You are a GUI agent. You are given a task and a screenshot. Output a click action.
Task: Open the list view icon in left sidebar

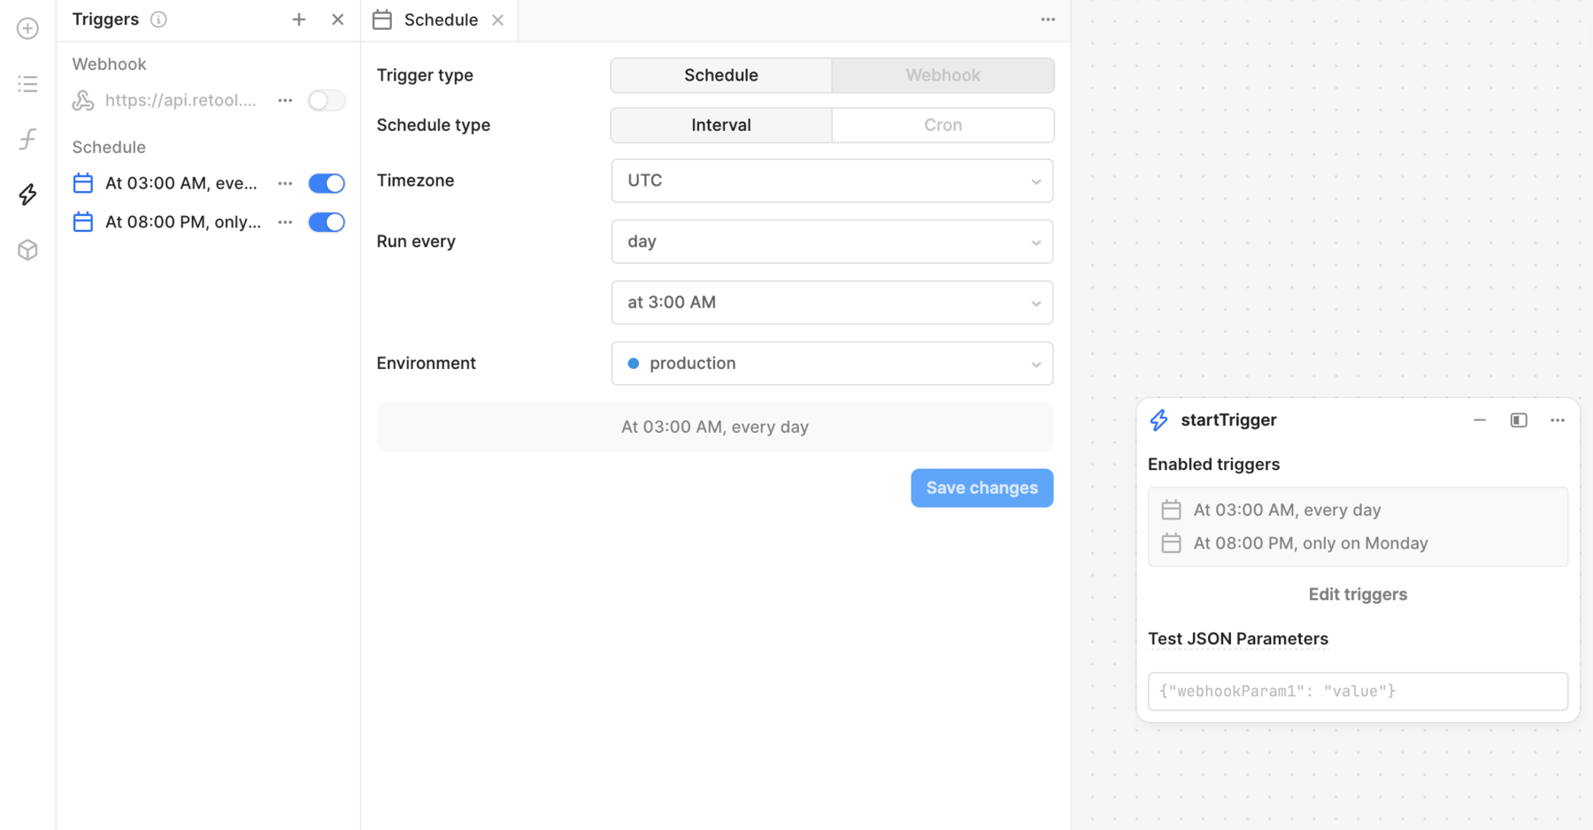(x=27, y=84)
